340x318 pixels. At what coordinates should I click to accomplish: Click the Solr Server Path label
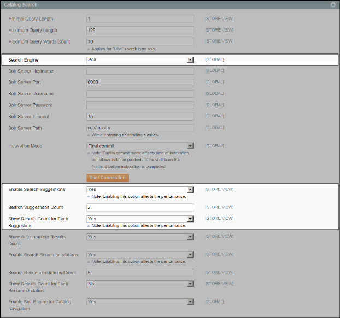tap(25, 128)
